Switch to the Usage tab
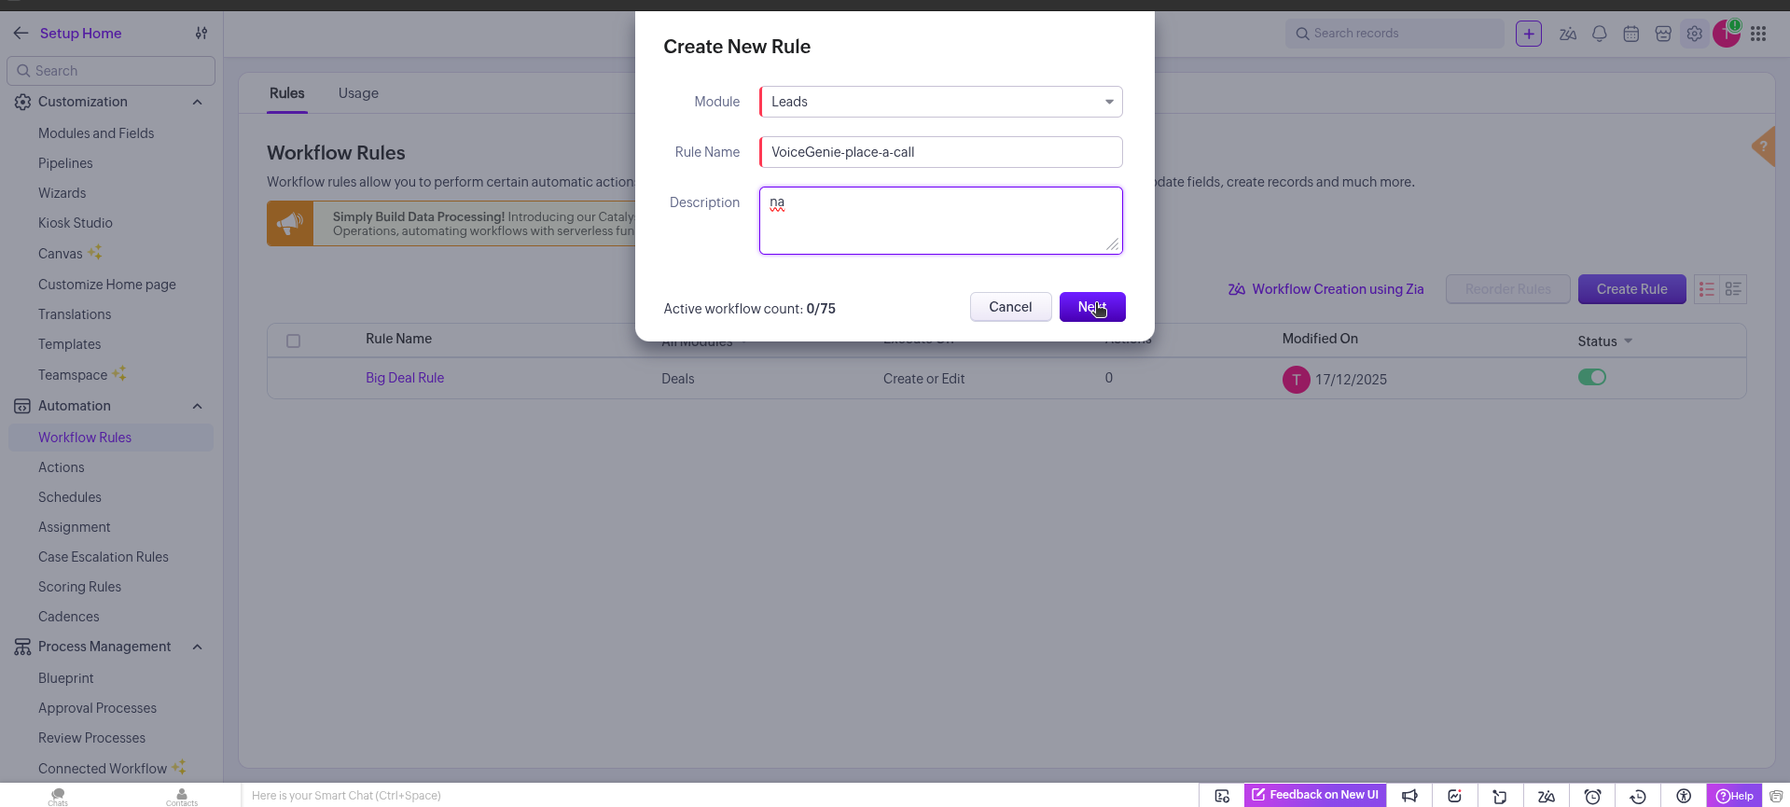The image size is (1790, 807). pos(358,93)
